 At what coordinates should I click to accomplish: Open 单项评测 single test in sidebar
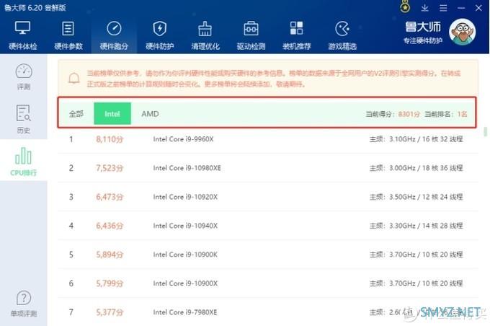click(24, 304)
